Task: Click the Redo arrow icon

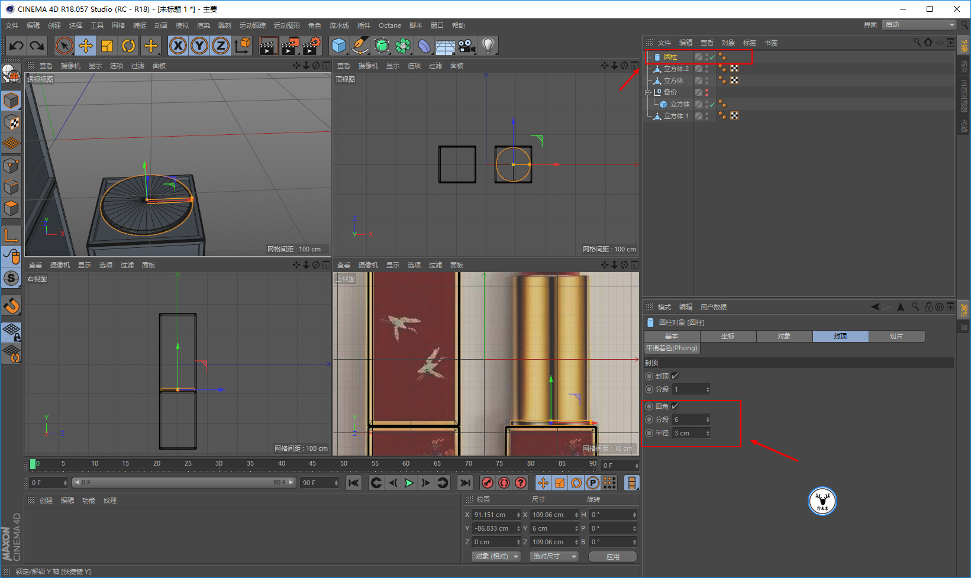Action: 37,46
